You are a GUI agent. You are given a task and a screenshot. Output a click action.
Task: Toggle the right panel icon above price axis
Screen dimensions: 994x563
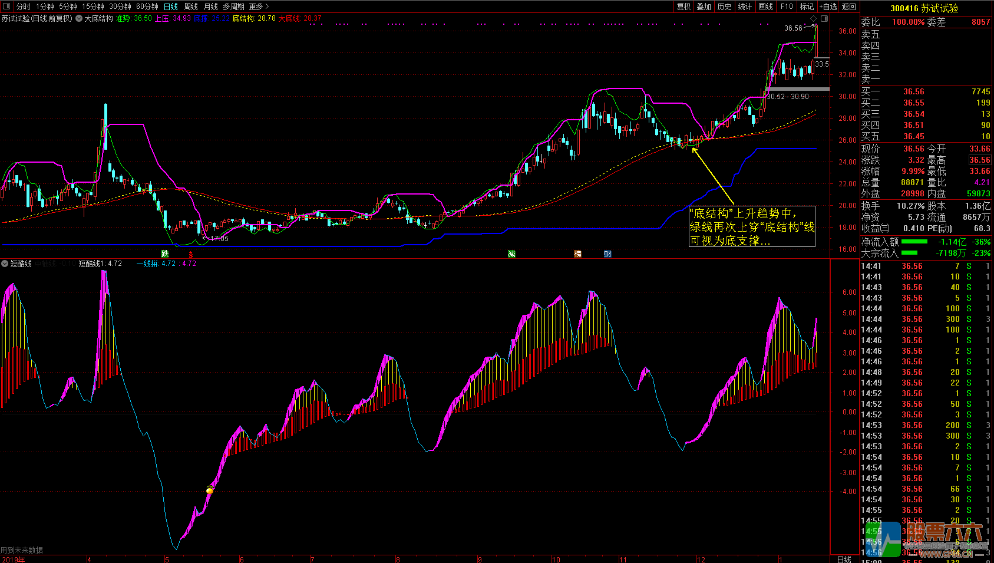[x=824, y=18]
